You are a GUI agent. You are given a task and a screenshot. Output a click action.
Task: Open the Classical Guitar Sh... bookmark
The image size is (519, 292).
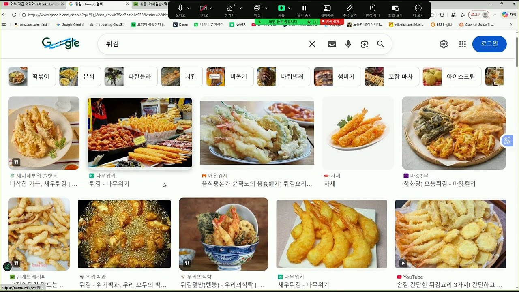point(476,24)
